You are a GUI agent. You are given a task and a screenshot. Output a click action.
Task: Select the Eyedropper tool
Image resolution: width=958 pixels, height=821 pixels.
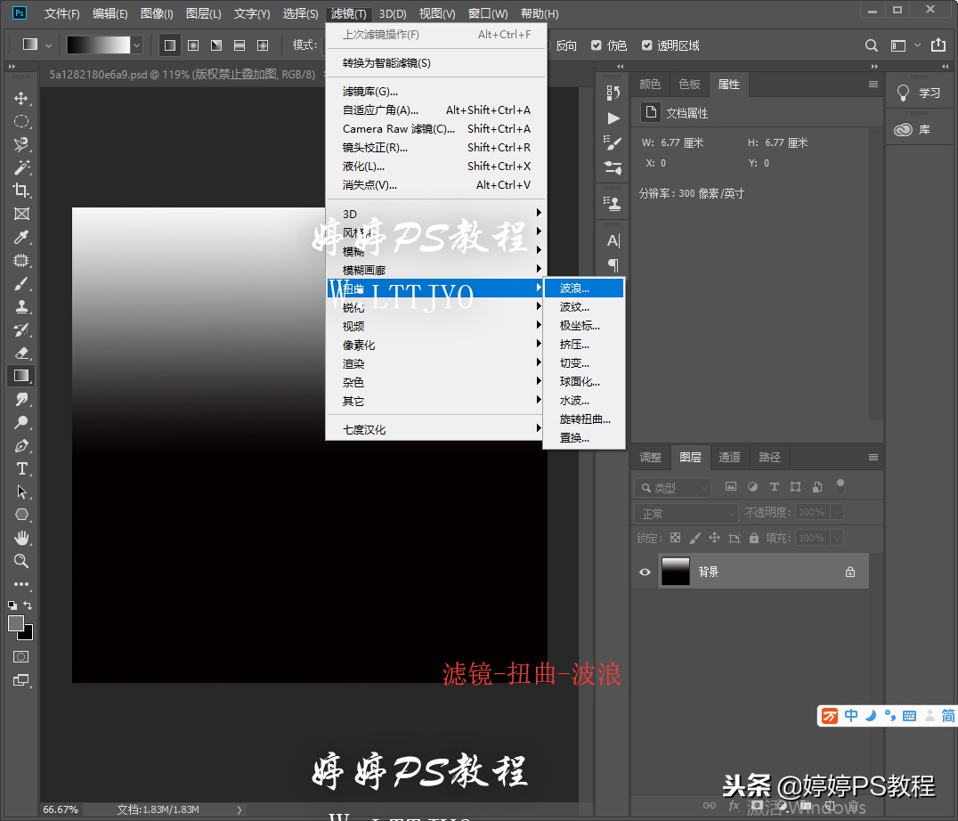tap(21, 237)
